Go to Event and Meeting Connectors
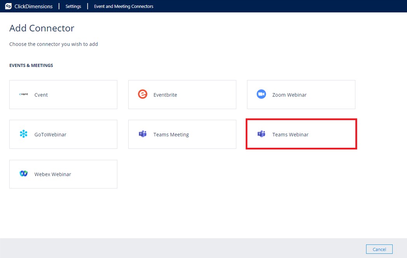 coord(124,6)
